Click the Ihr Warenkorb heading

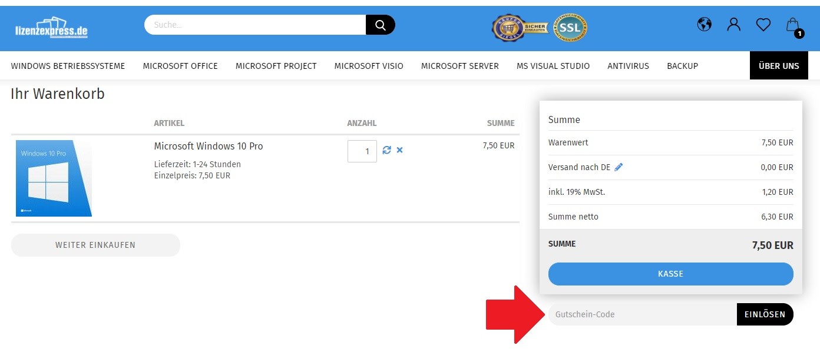(x=58, y=94)
